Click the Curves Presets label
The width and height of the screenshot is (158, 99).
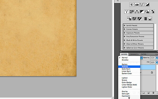(132, 29)
